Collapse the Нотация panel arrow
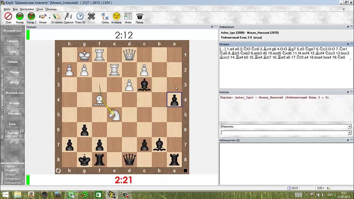The width and height of the screenshot is (354, 199). coord(348,44)
